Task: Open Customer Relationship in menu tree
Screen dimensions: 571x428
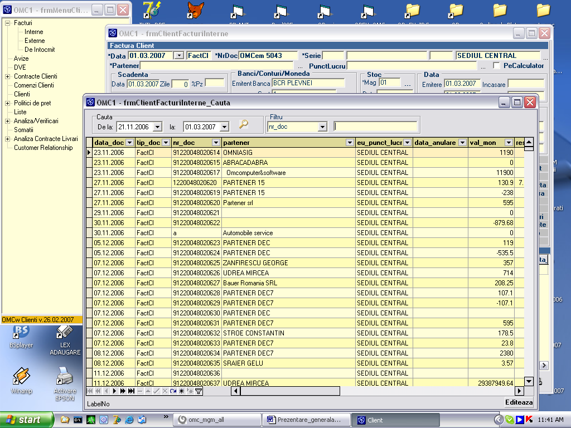Action: pyautogui.click(x=43, y=148)
